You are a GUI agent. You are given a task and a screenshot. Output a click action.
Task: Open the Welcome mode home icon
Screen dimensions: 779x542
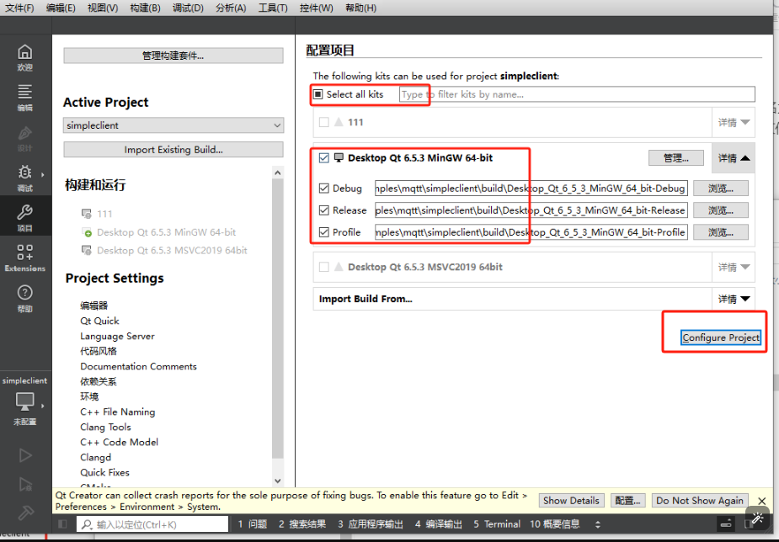(24, 52)
